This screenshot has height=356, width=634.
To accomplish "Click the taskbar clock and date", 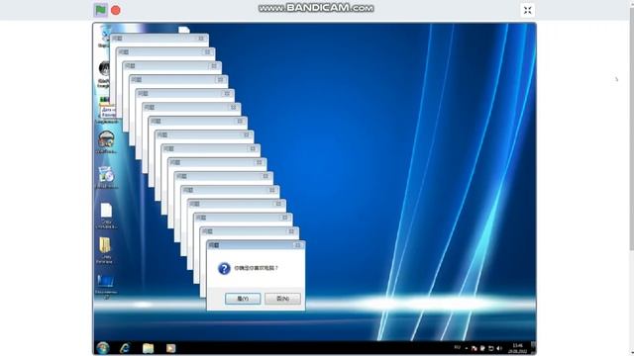I will pyautogui.click(x=517, y=348).
